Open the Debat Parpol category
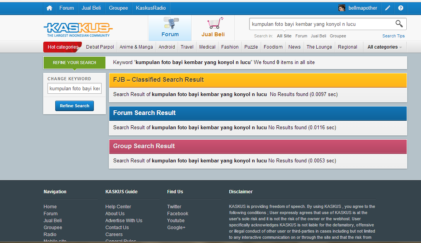This screenshot has width=421, height=243. (100, 47)
